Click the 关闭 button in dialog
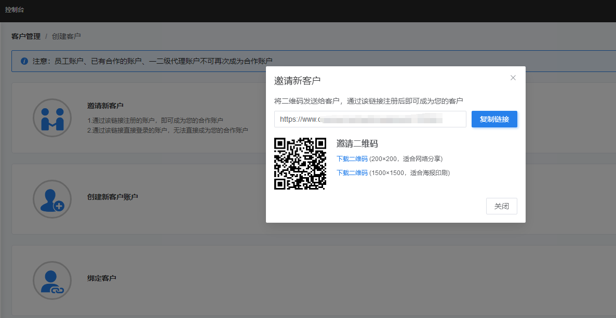 point(501,206)
